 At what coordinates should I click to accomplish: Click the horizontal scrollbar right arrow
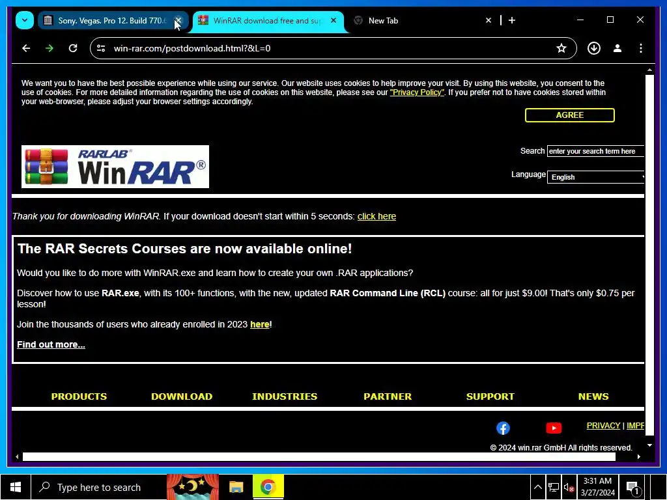point(639,456)
